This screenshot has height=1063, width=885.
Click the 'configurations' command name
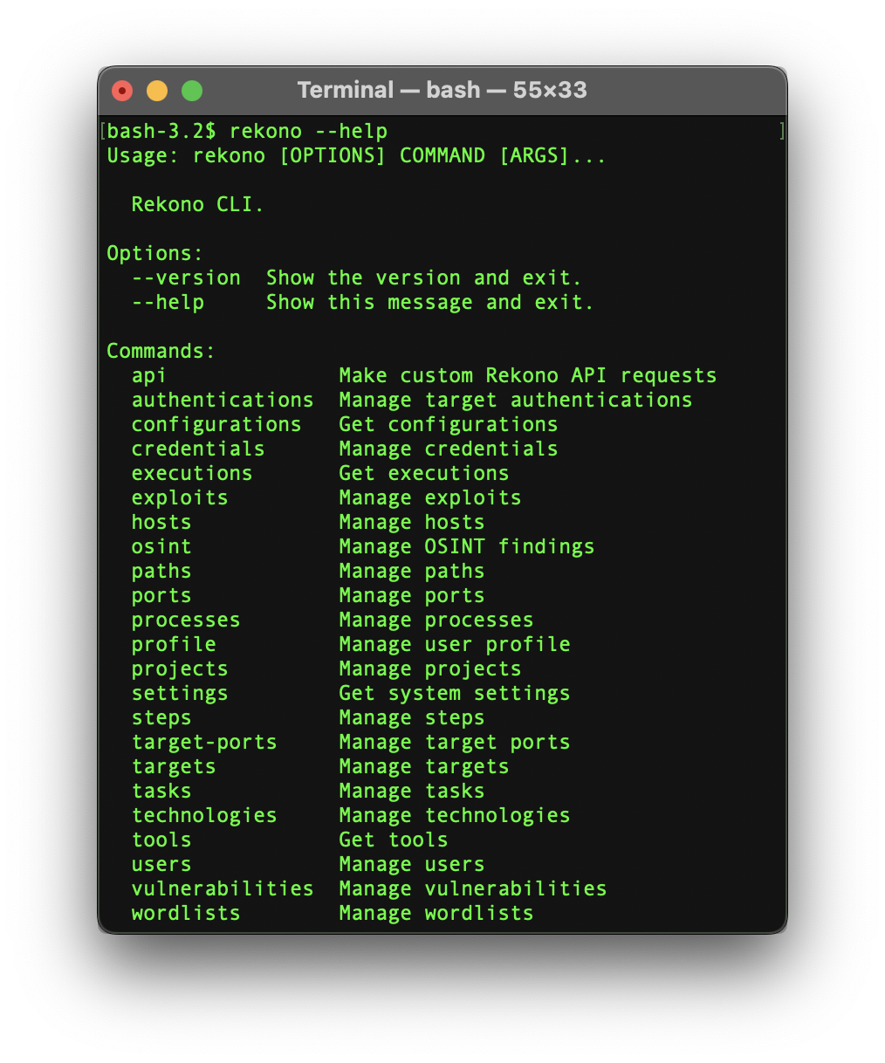(x=216, y=425)
